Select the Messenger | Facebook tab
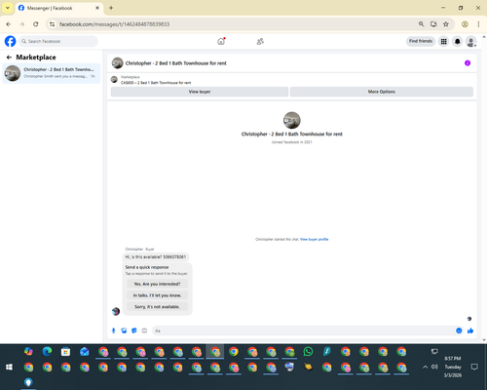 click(58, 8)
